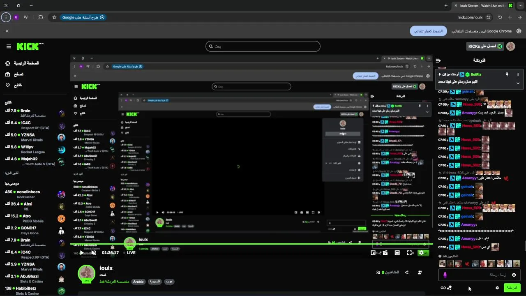
Task: Open chat settings gear icon
Action: 497,288
